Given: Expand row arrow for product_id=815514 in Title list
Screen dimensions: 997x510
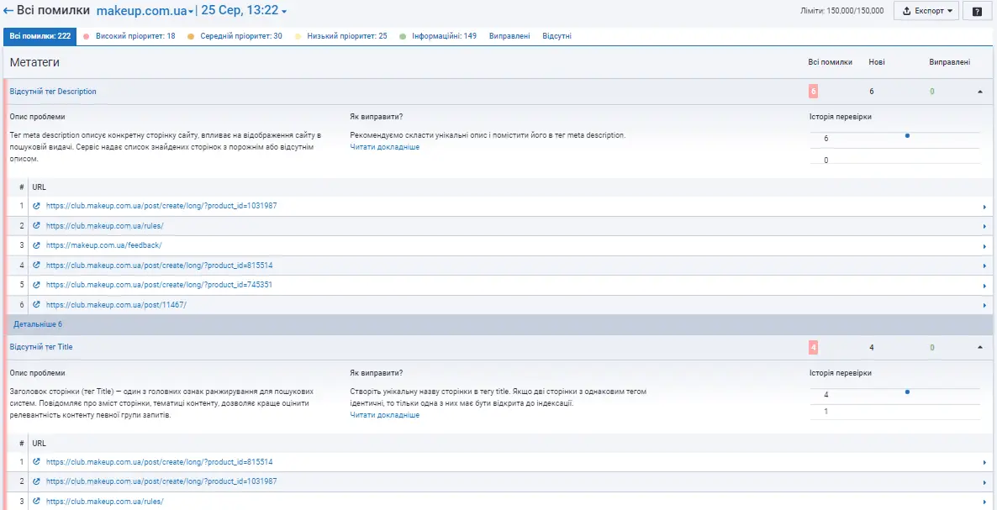Looking at the screenshot, I should click(x=984, y=462).
